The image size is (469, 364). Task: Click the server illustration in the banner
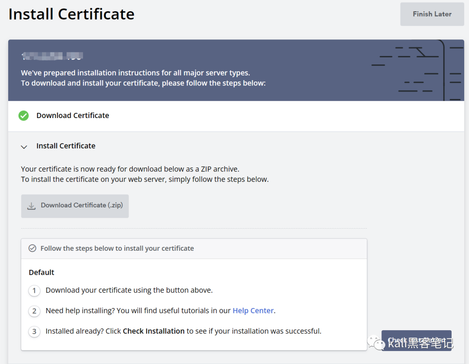tap(417, 70)
